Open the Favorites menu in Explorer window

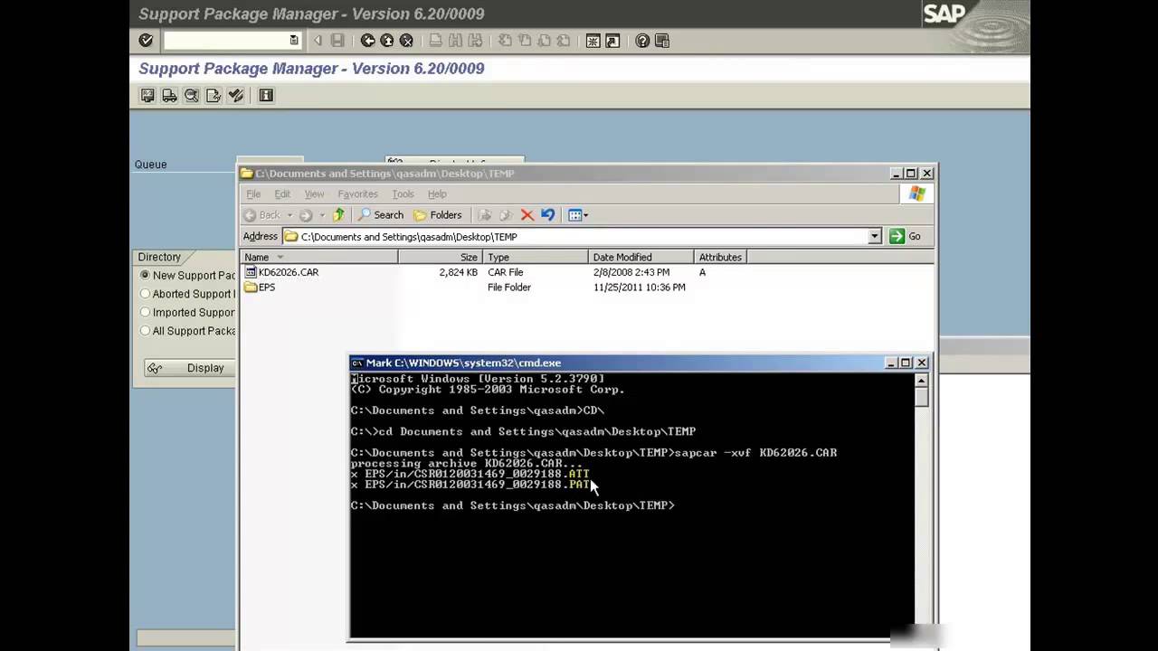tap(357, 193)
